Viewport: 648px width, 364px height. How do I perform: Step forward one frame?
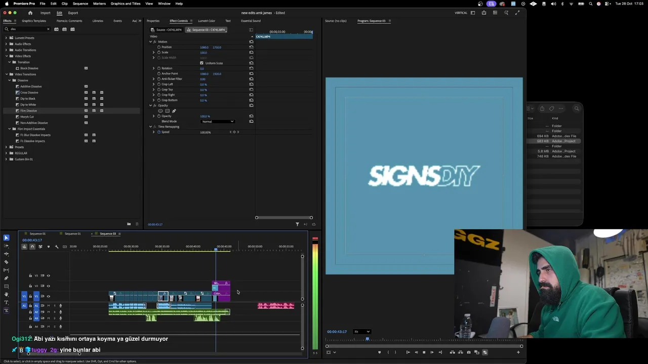click(x=432, y=352)
